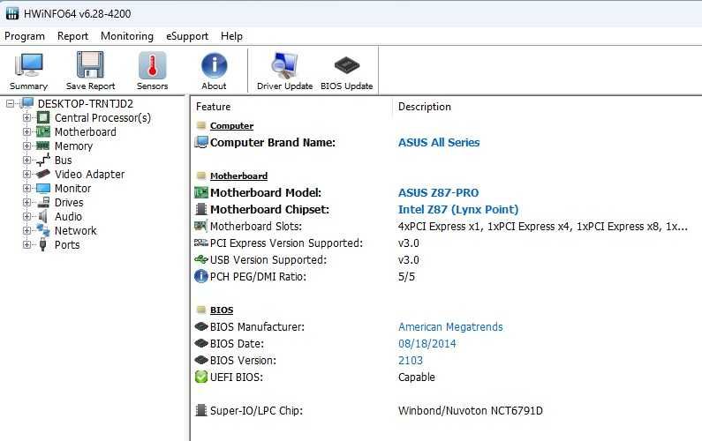Viewport: 702px width, 441px height.
Task: Click the Computer section heading
Action: (x=231, y=125)
